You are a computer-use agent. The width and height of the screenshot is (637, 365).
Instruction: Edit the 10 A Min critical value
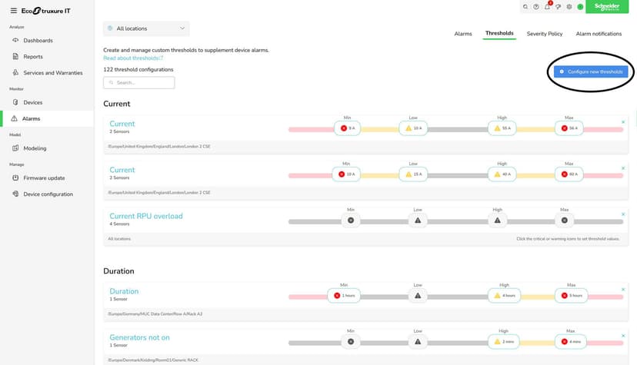(346, 174)
